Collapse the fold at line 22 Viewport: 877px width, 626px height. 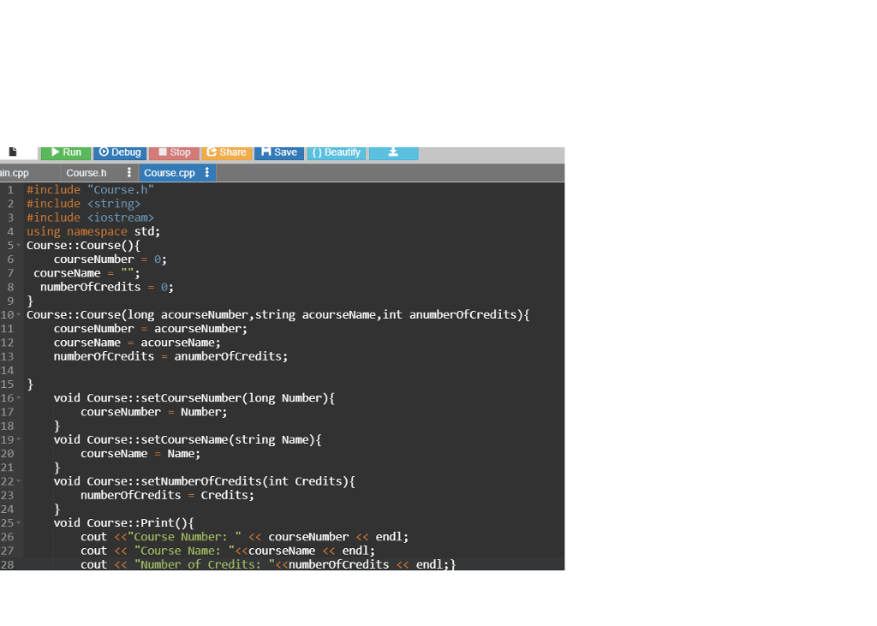(x=19, y=481)
